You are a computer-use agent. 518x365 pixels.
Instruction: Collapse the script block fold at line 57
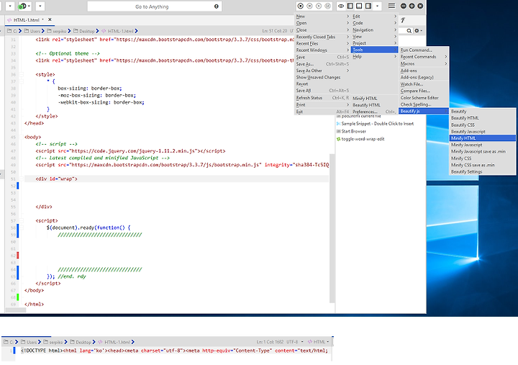22,220
